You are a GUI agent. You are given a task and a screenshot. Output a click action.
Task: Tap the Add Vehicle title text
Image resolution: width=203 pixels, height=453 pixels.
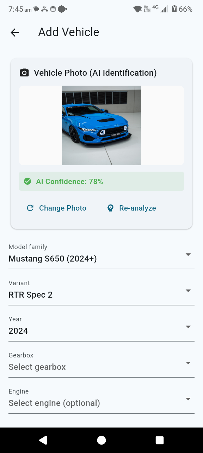pos(68,32)
